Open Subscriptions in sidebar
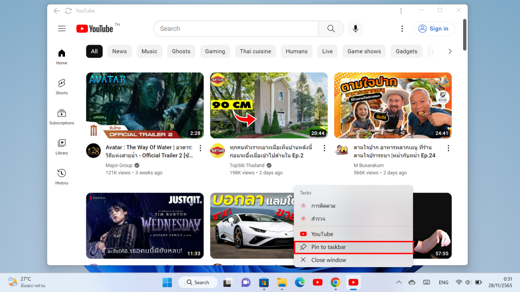The image size is (520, 292). (61, 117)
